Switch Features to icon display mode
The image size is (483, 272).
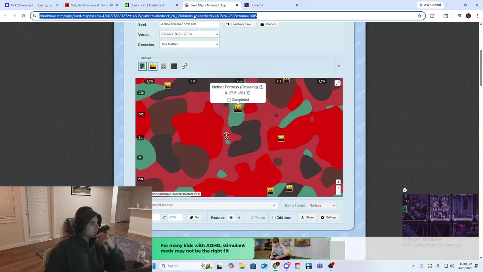coord(231,218)
